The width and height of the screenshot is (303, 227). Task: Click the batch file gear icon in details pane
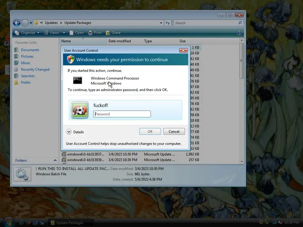22,174
